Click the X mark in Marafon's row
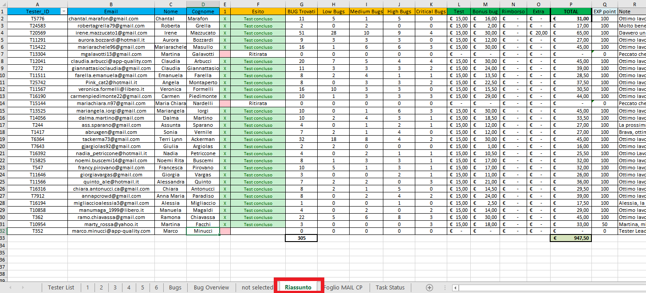646x293 pixels. pyautogui.click(x=225, y=19)
